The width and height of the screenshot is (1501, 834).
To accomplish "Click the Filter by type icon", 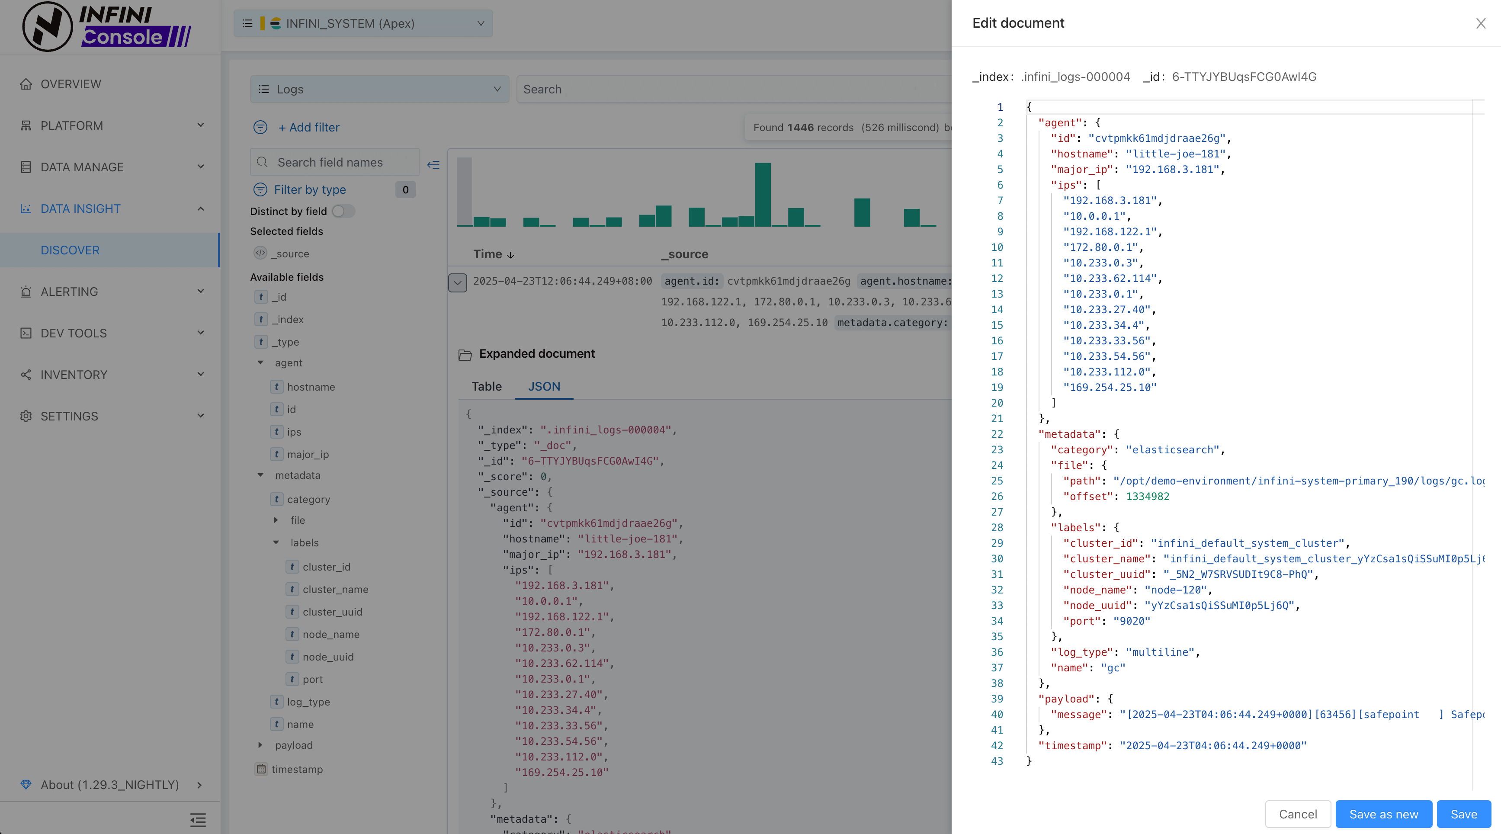I will point(260,189).
